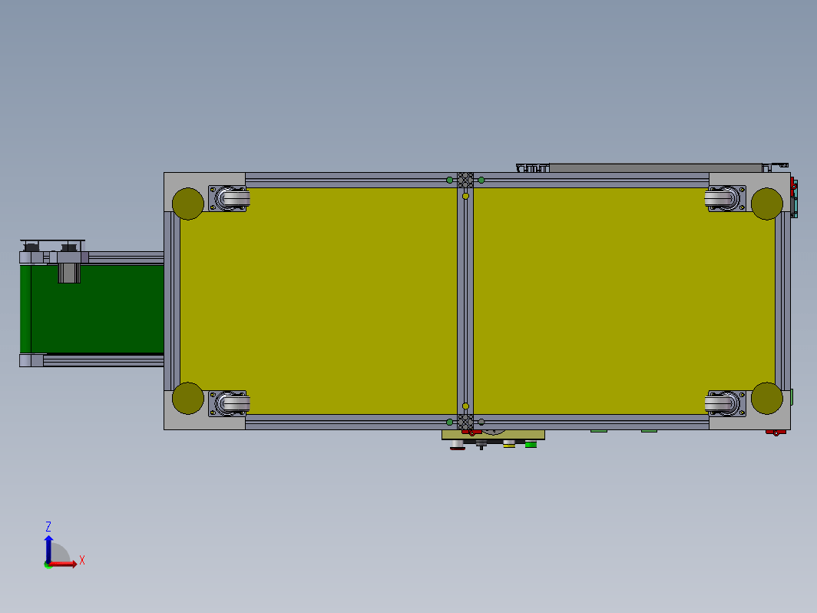The width and height of the screenshot is (817, 613).
Task: Select the green conveyor belt surface
Action: 97,310
